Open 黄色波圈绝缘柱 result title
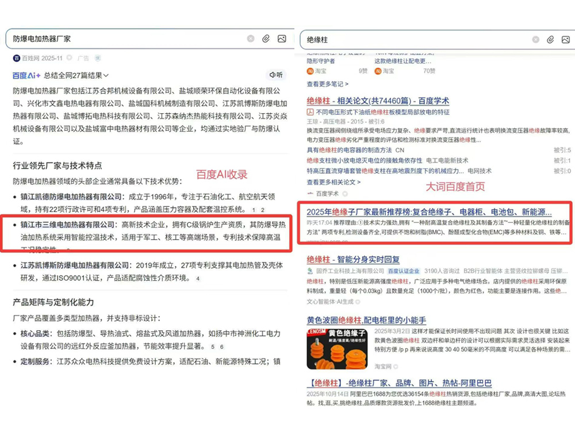This screenshot has width=575, height=431. tap(366, 320)
